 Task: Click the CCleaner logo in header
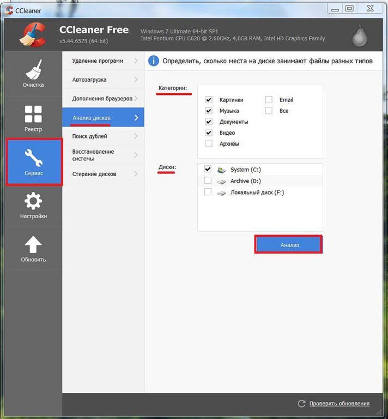pyautogui.click(x=33, y=34)
